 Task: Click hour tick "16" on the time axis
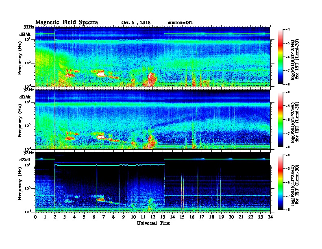point(192,217)
